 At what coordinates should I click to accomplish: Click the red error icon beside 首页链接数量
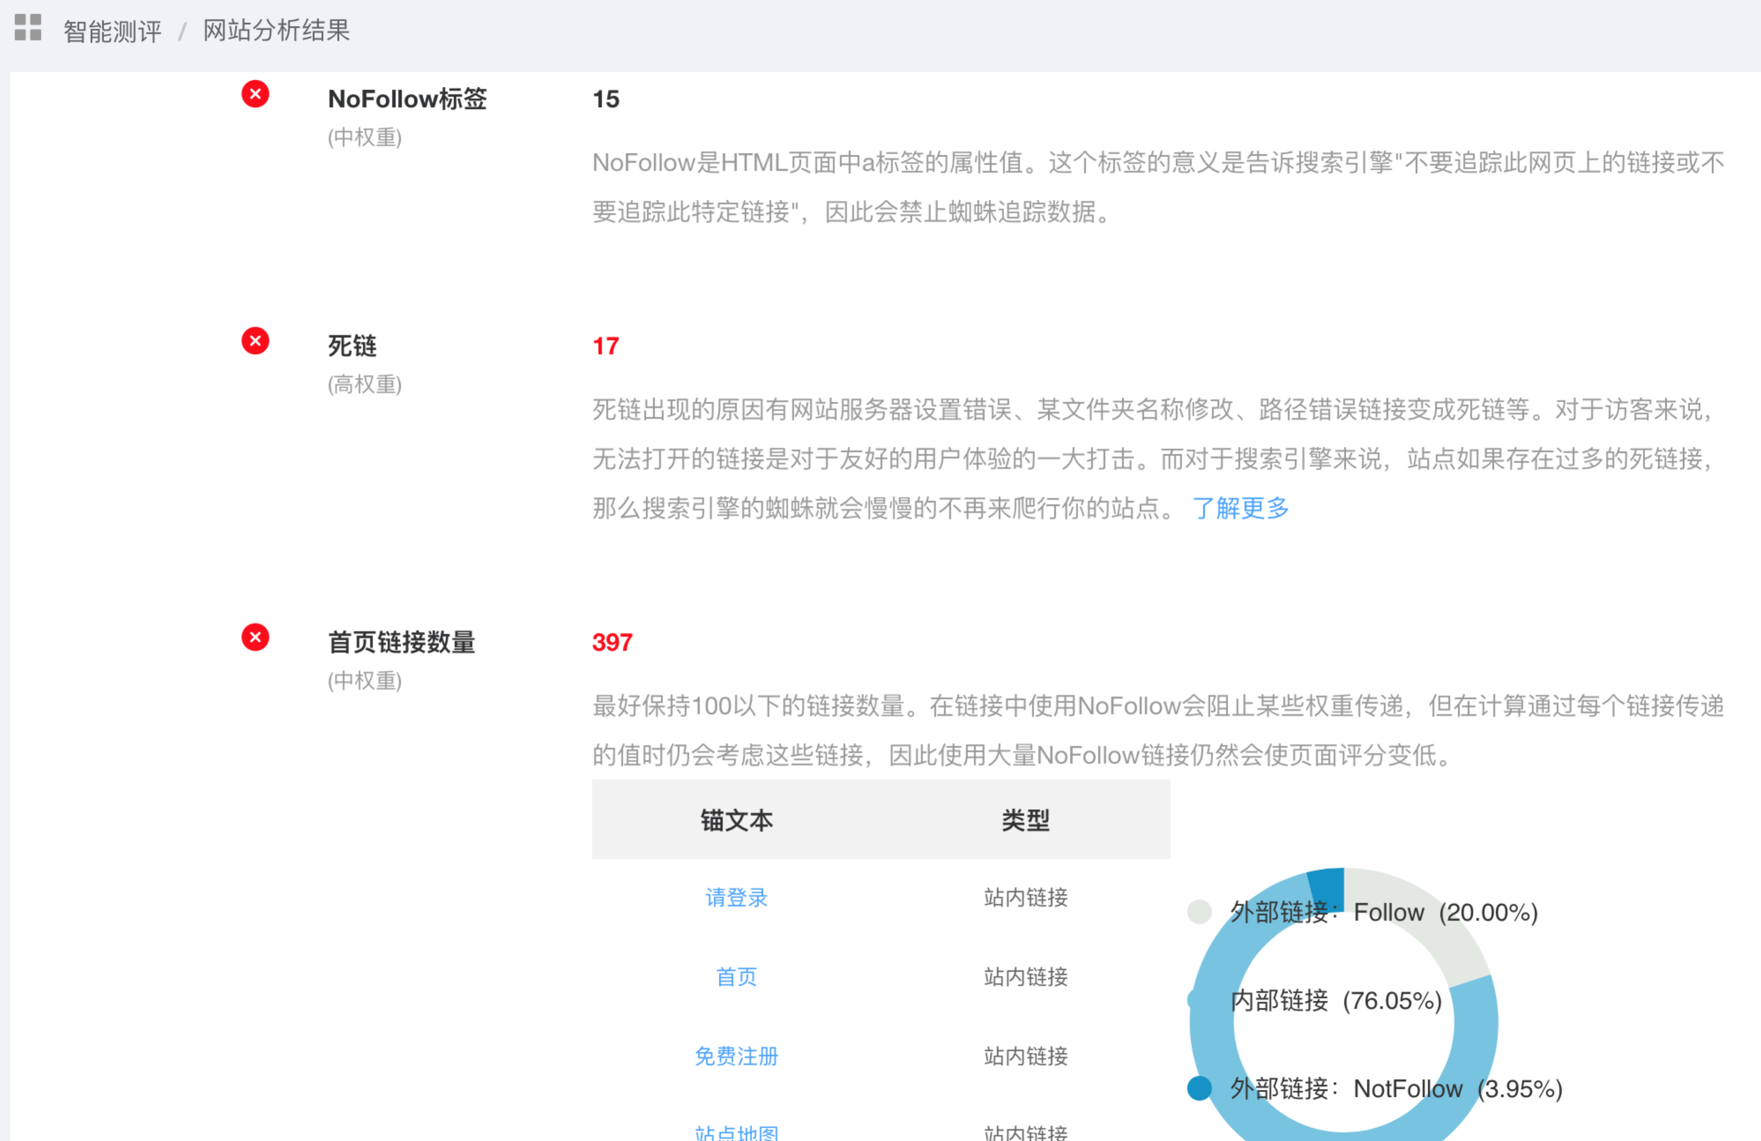(x=255, y=638)
